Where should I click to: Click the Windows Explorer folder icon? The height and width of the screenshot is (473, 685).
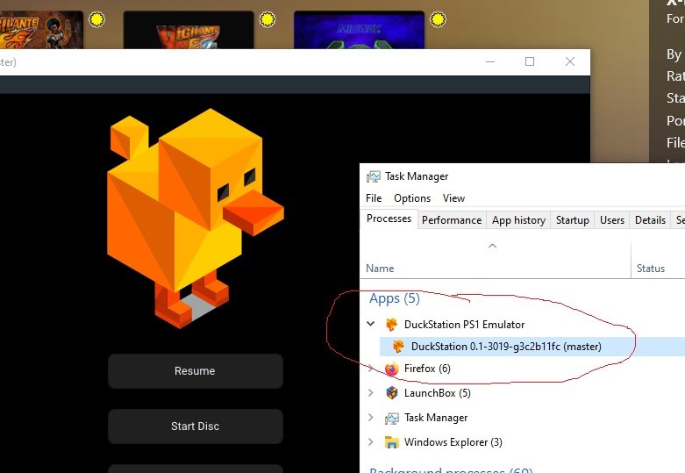pos(391,442)
